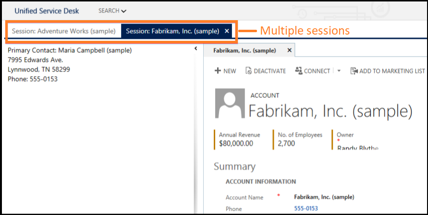428x215 pixels.
Task: Click the Unified Service Desk title
Action: click(47, 11)
